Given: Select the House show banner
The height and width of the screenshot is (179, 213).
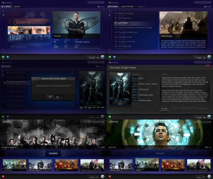Looking at the screenshot, I should pos(29,30).
